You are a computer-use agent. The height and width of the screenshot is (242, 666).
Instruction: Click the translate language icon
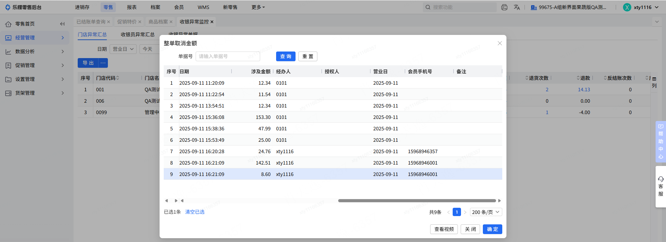[x=517, y=7]
